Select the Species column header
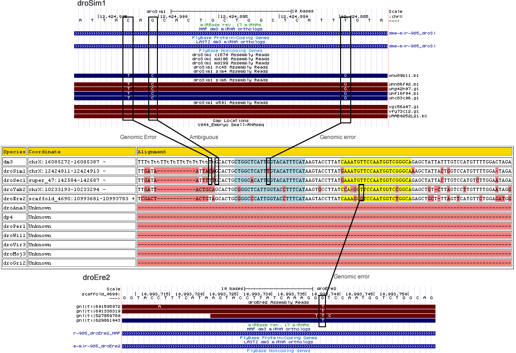This screenshot has height=353, width=516. (14, 151)
